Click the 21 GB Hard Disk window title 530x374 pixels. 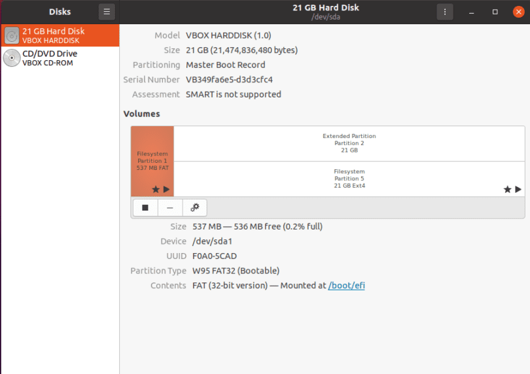pos(326,8)
